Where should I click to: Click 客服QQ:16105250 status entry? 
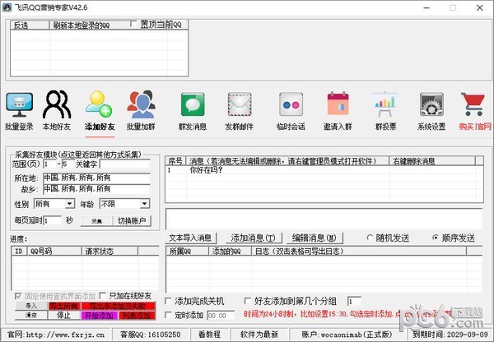pyautogui.click(x=151, y=335)
